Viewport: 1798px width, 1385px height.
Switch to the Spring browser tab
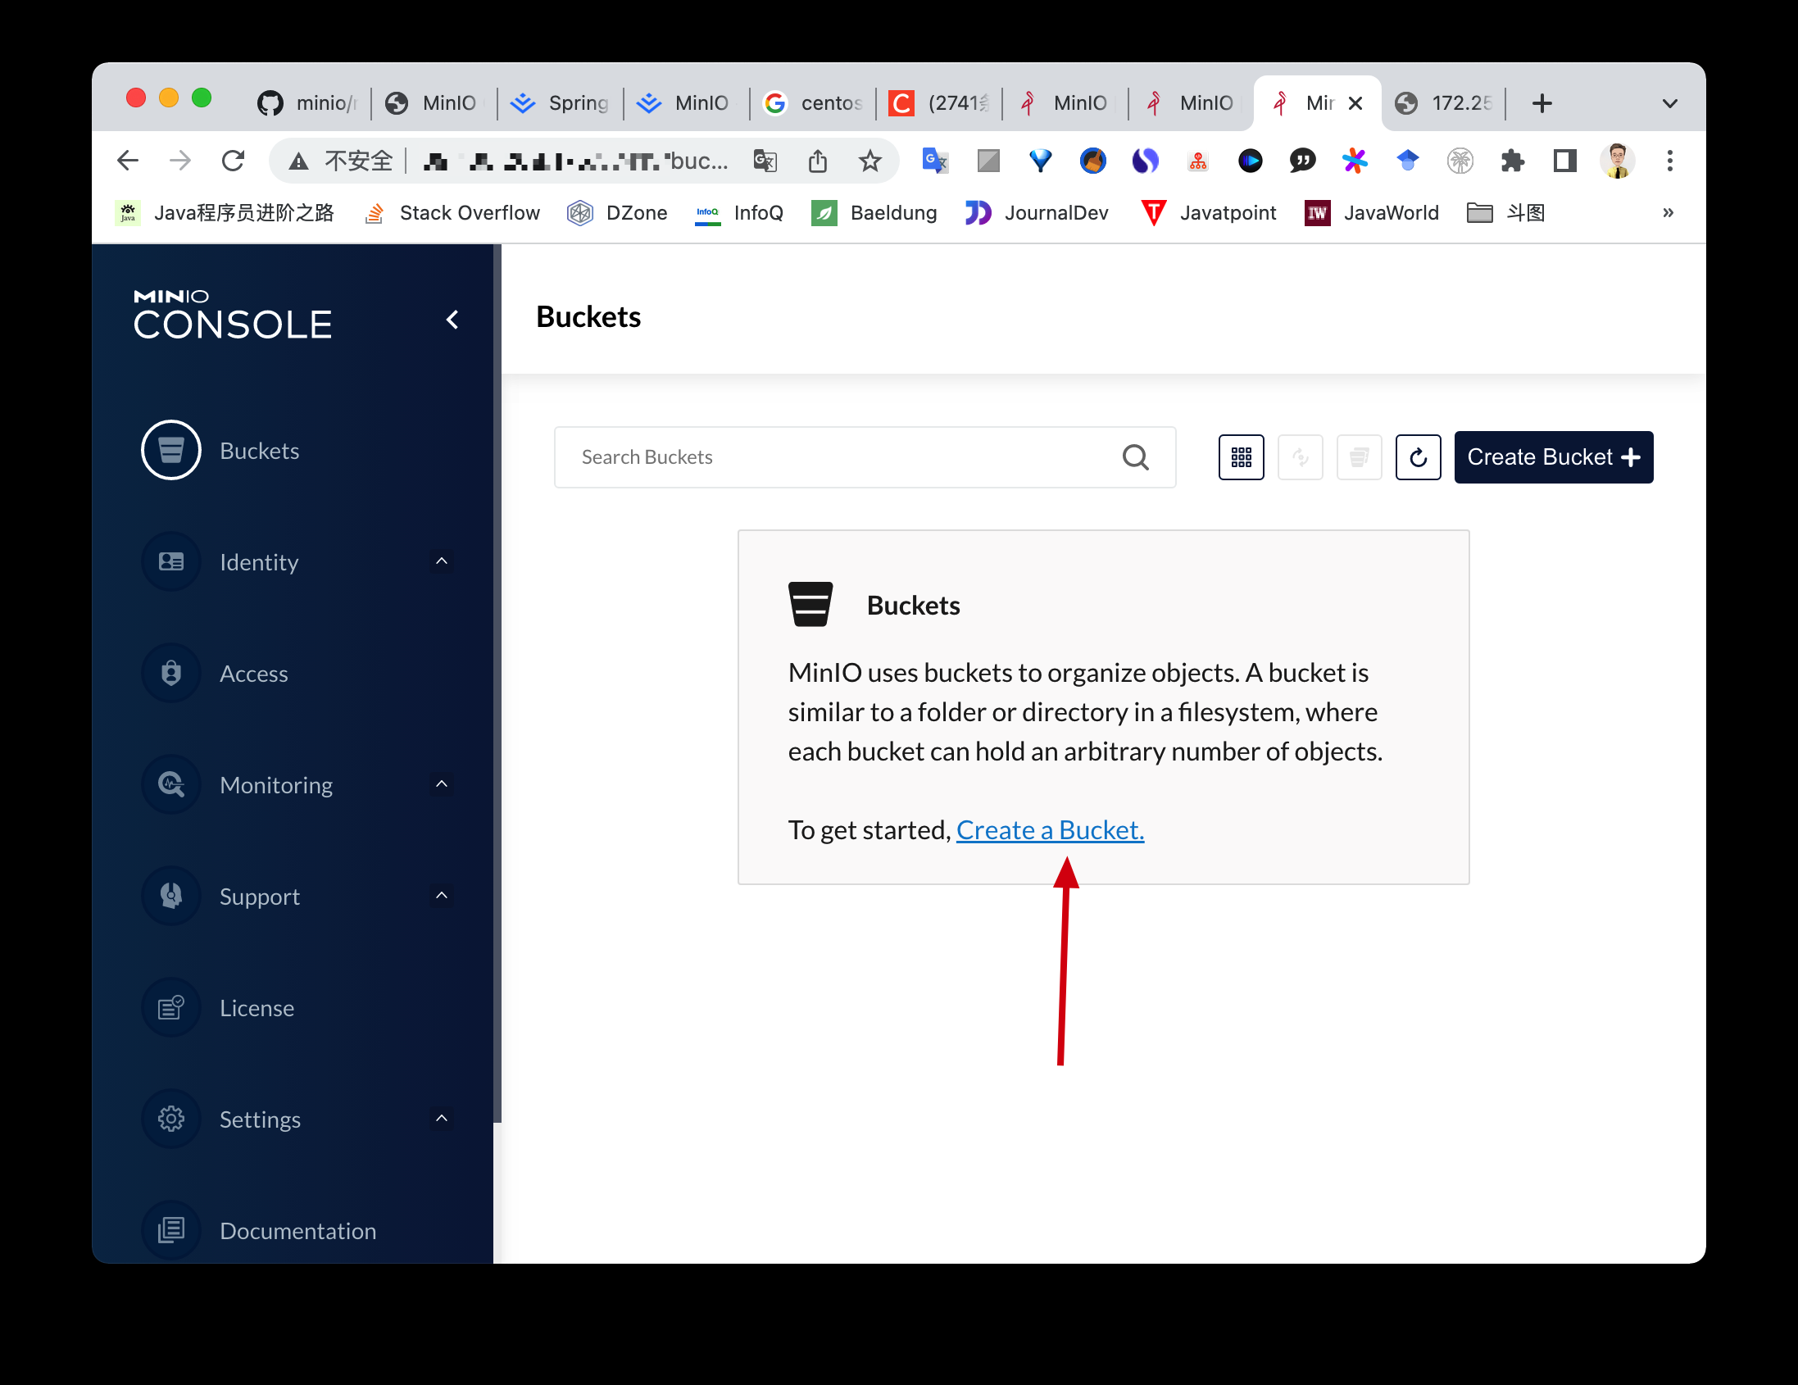click(x=560, y=103)
